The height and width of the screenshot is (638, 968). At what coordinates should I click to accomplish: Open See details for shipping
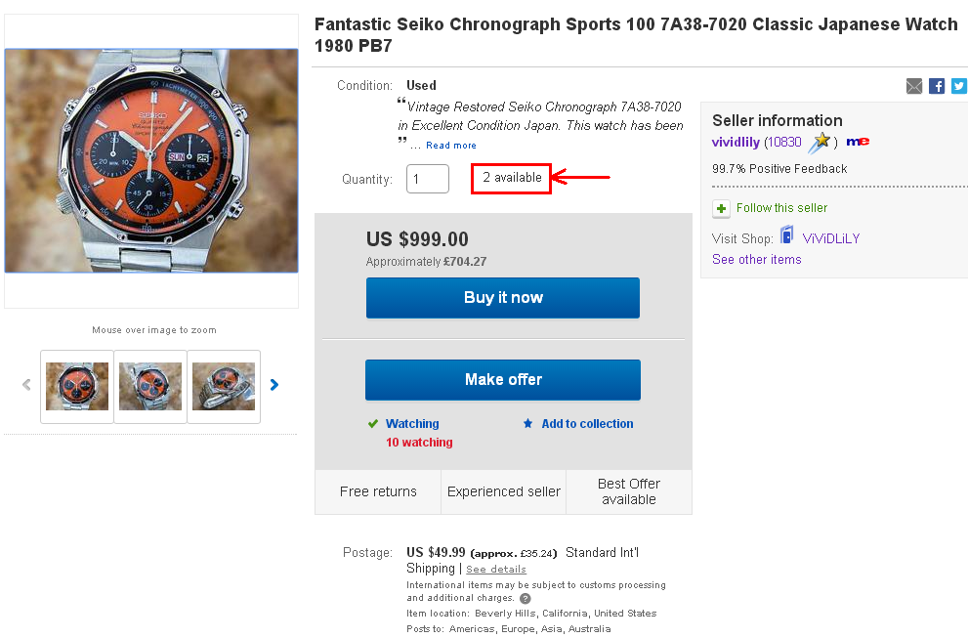[495, 569]
